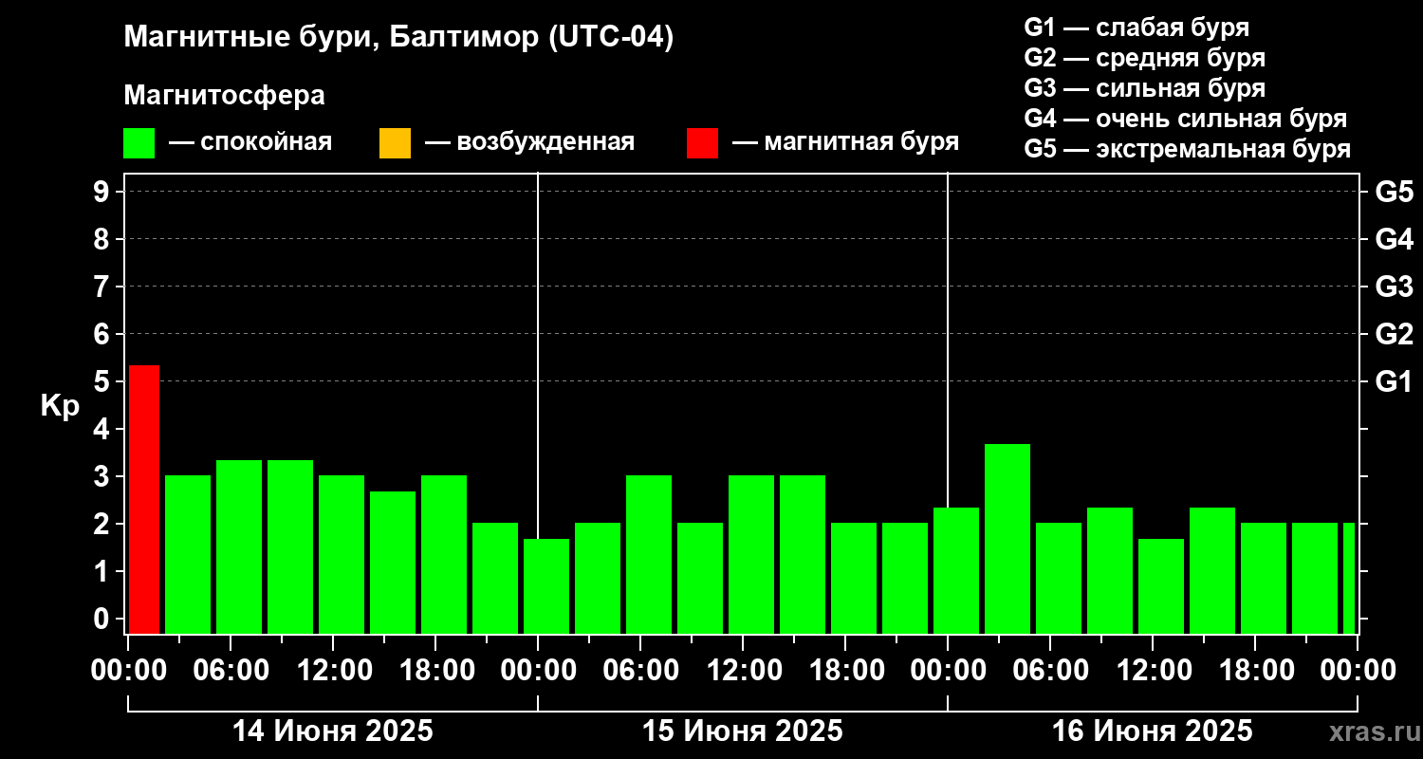The width and height of the screenshot is (1423, 759).
Task: Click the red 'магнитная буря' legend swatch
Action: [x=702, y=143]
